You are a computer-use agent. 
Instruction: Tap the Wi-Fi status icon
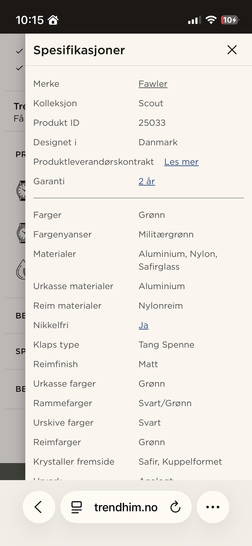(211, 20)
